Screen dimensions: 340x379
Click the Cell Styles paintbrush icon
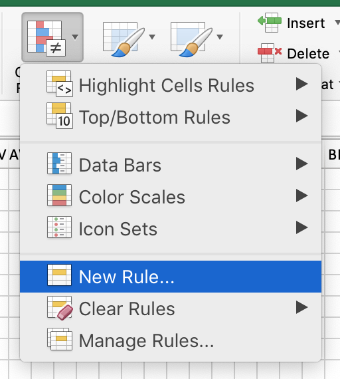coord(191,39)
